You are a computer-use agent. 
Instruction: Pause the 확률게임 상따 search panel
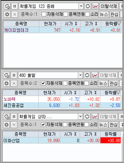[14, 117]
